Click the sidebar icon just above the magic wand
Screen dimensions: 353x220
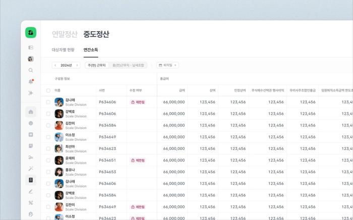(31, 157)
